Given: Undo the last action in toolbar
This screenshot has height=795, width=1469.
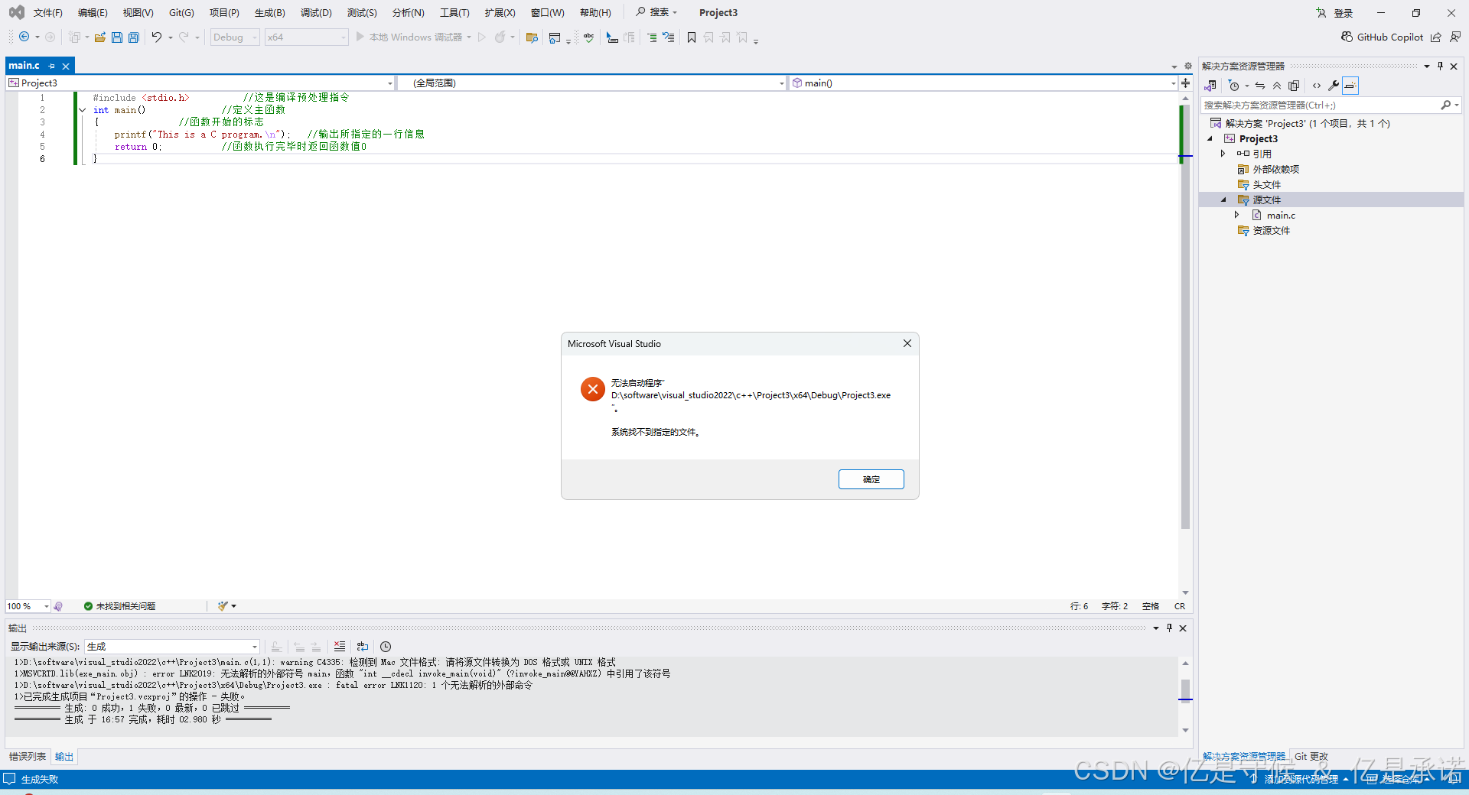Looking at the screenshot, I should click(157, 37).
